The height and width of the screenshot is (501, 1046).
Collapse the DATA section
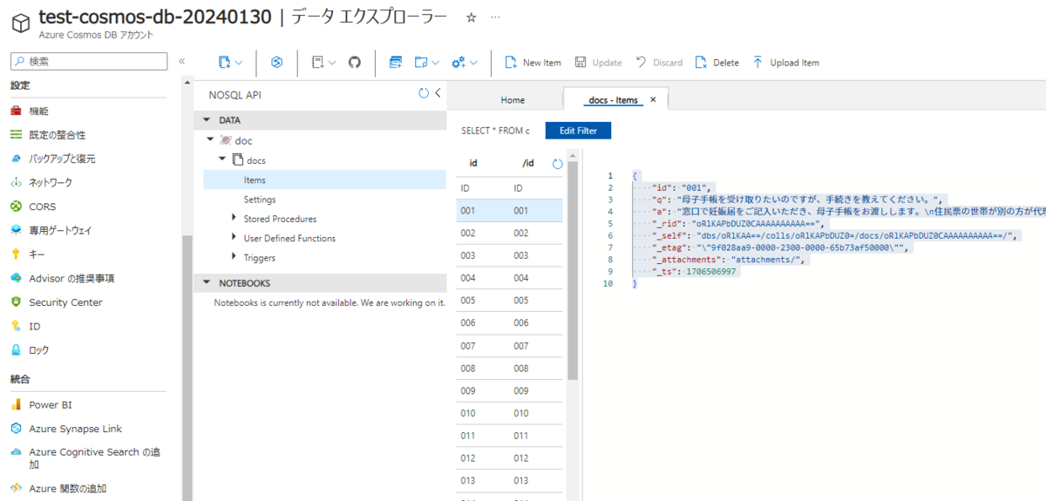click(207, 120)
